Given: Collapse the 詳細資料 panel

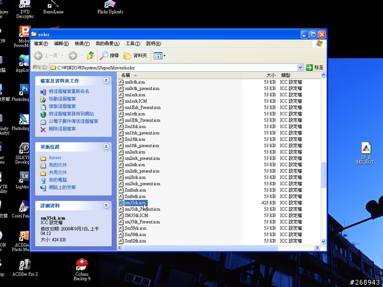Looking at the screenshot, I should 106,206.
